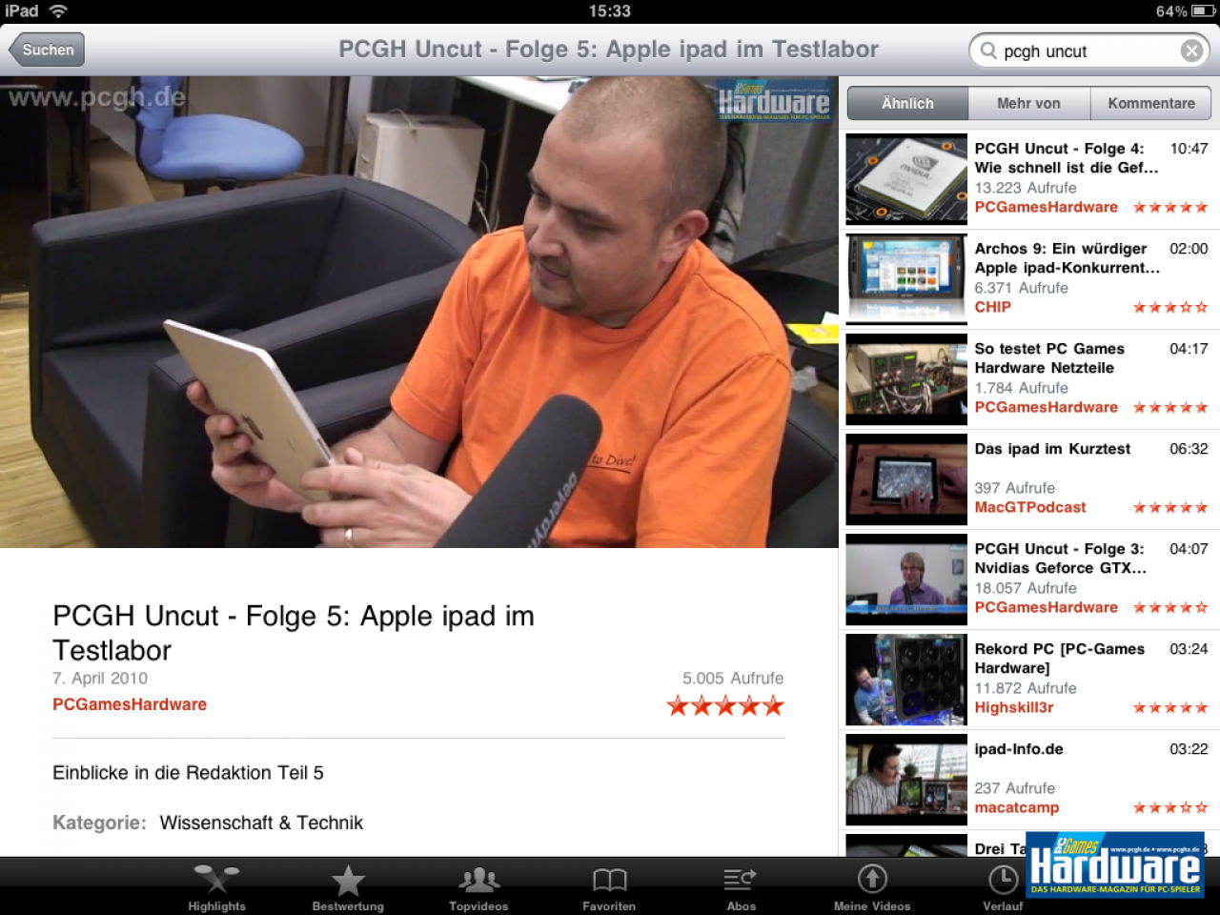
Task: Tap the main video player frame
Action: coord(419,312)
